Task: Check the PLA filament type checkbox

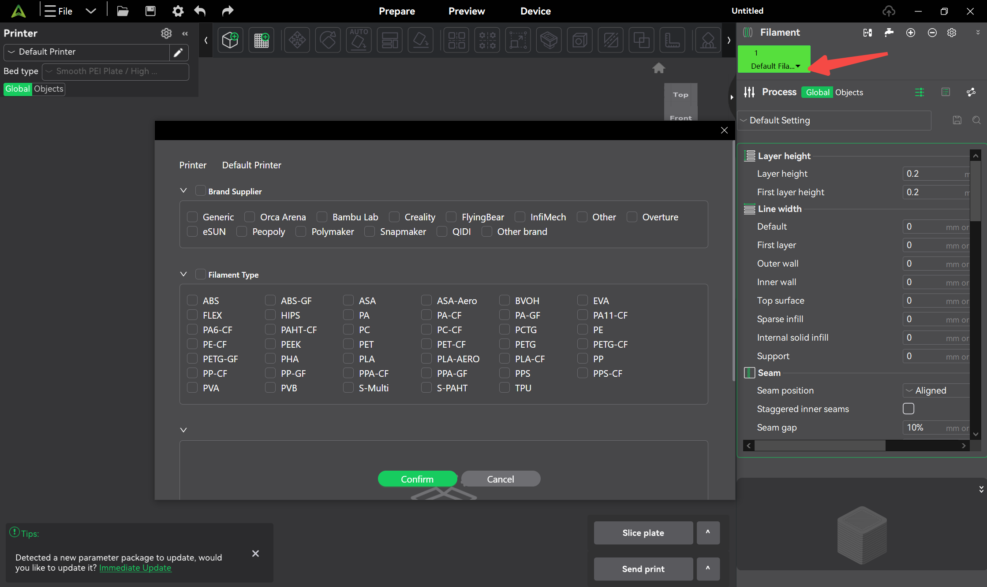Action: 348,359
